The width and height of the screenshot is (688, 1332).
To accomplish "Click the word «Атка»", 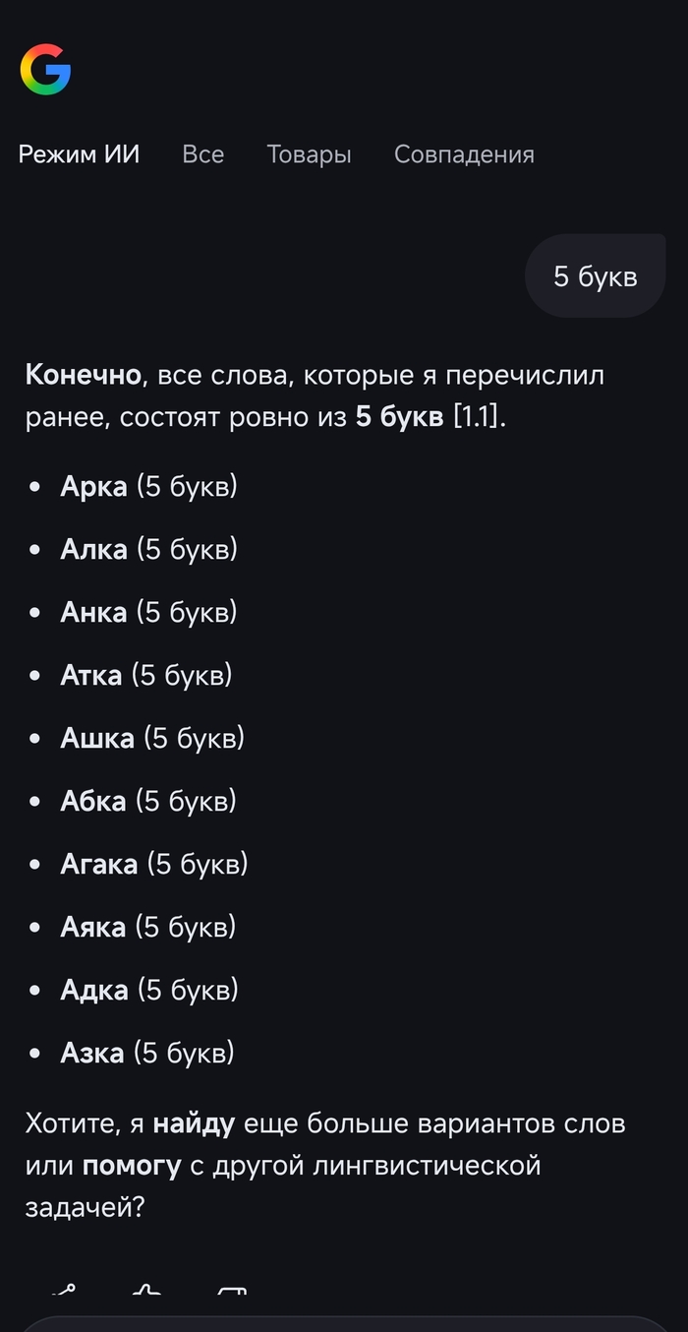I will pyautogui.click(x=90, y=674).
